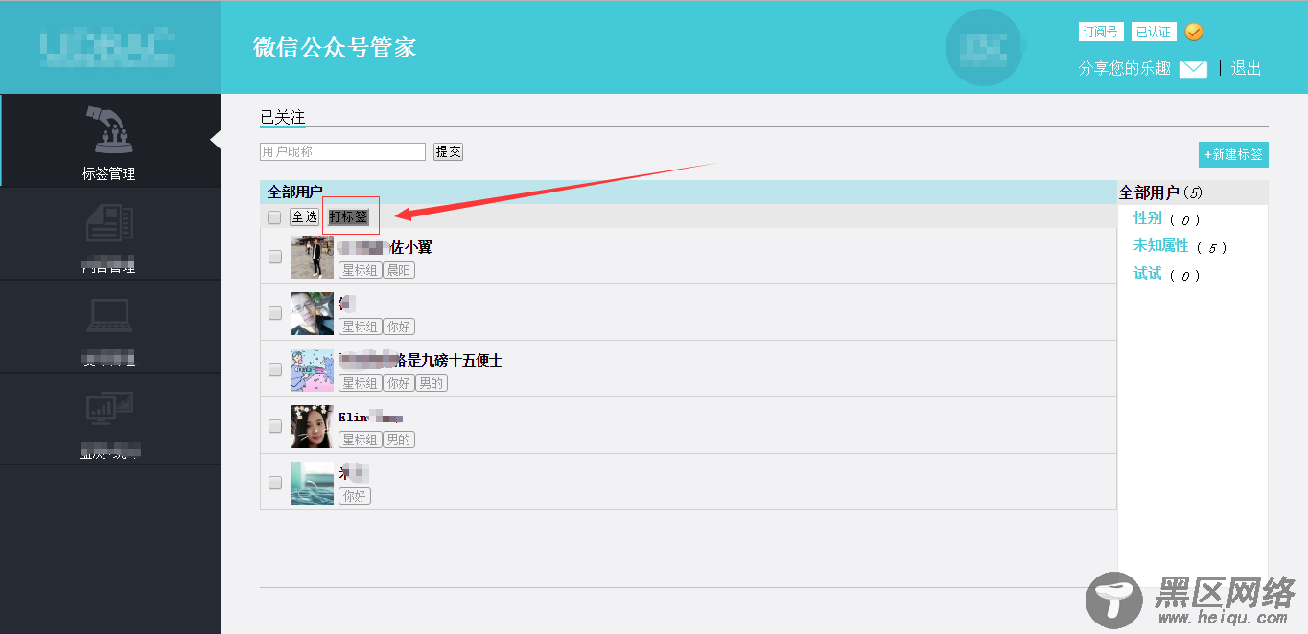Click the 退出 logout link
This screenshot has height=634, width=1308.
[1246, 69]
